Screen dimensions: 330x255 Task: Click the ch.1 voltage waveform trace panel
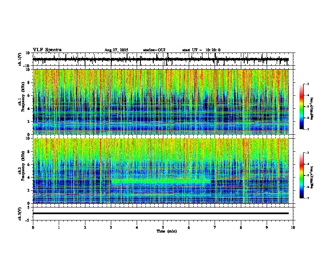point(164,59)
